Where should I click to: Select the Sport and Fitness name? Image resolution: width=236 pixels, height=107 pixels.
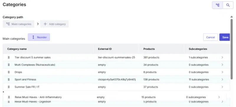pyautogui.click(x=25, y=80)
